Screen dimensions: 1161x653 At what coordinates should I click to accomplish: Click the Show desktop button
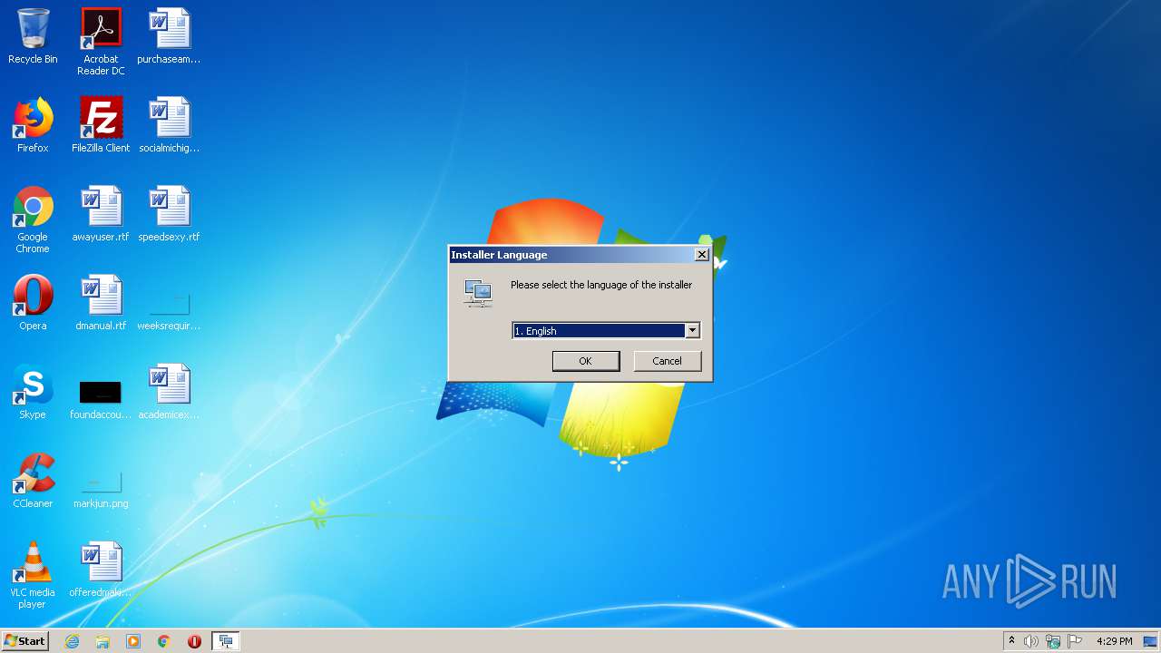1151,641
